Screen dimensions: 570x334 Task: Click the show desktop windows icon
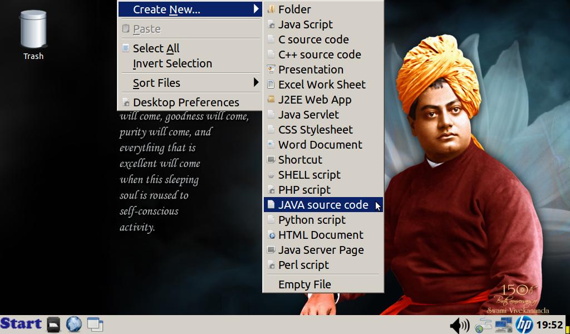[95, 325]
